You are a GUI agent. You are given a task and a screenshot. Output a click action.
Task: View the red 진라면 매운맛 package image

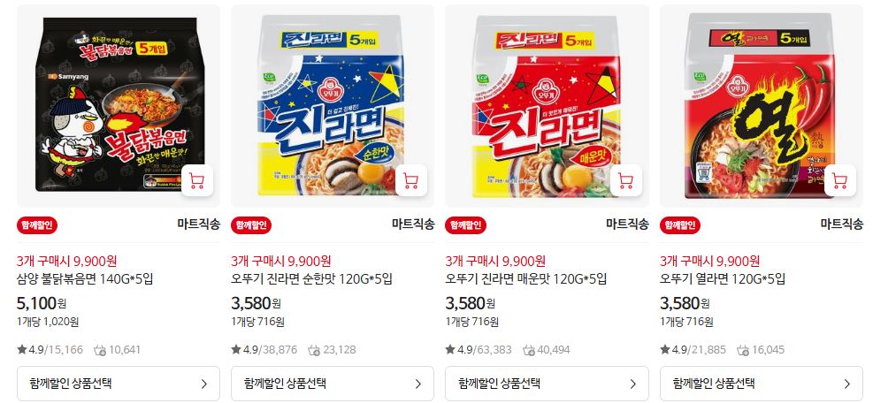tap(547, 106)
